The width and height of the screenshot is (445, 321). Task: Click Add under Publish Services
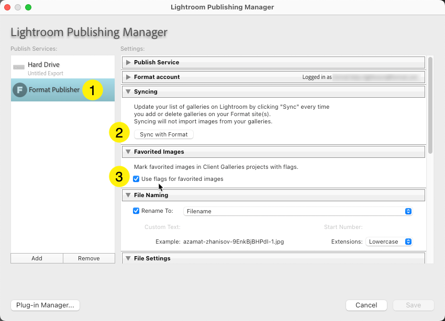[37, 258]
